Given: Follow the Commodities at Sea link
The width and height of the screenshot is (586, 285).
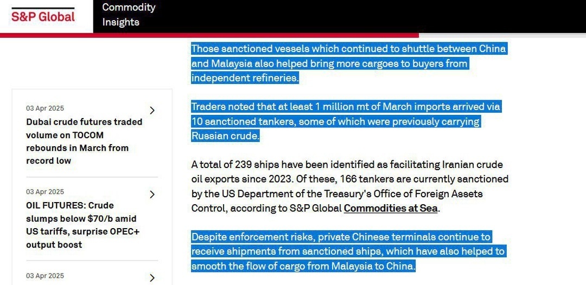Looking at the screenshot, I should point(391,208).
